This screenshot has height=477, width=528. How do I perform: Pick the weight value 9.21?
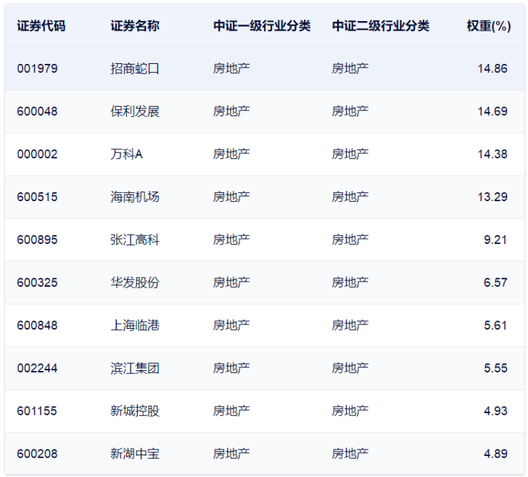[495, 239]
